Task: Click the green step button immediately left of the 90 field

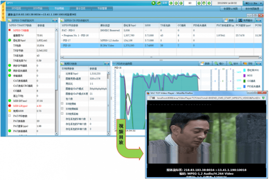Action: click(x=181, y=3)
